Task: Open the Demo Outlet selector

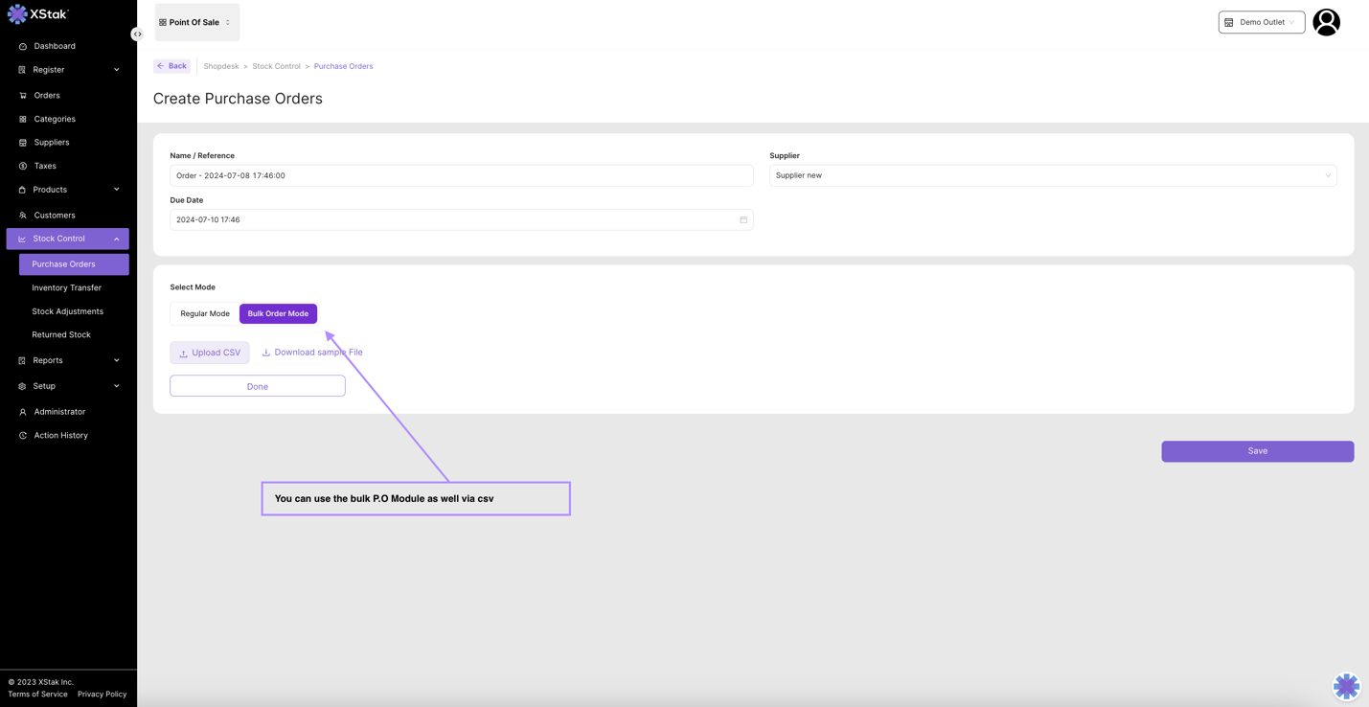Action: click(1261, 22)
